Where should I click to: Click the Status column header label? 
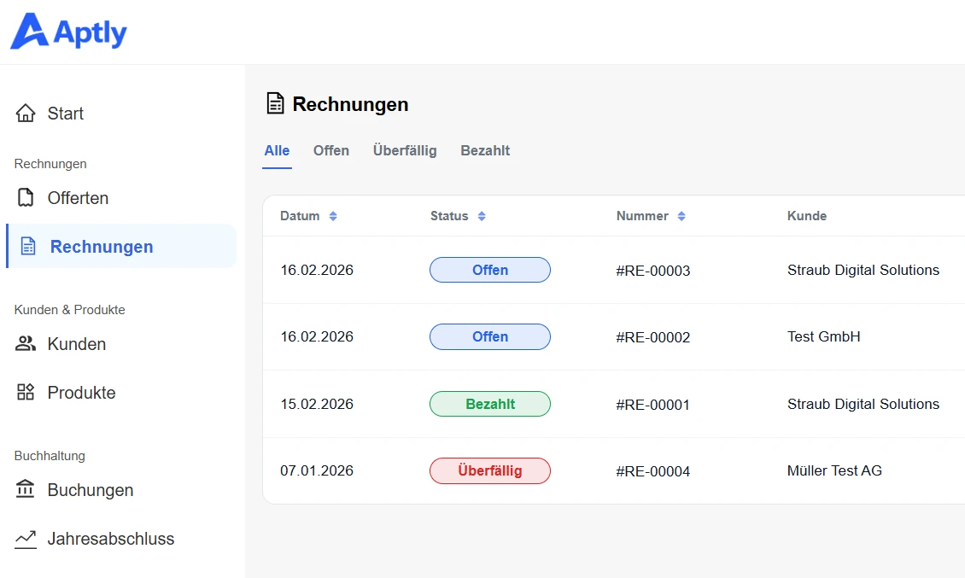click(449, 216)
